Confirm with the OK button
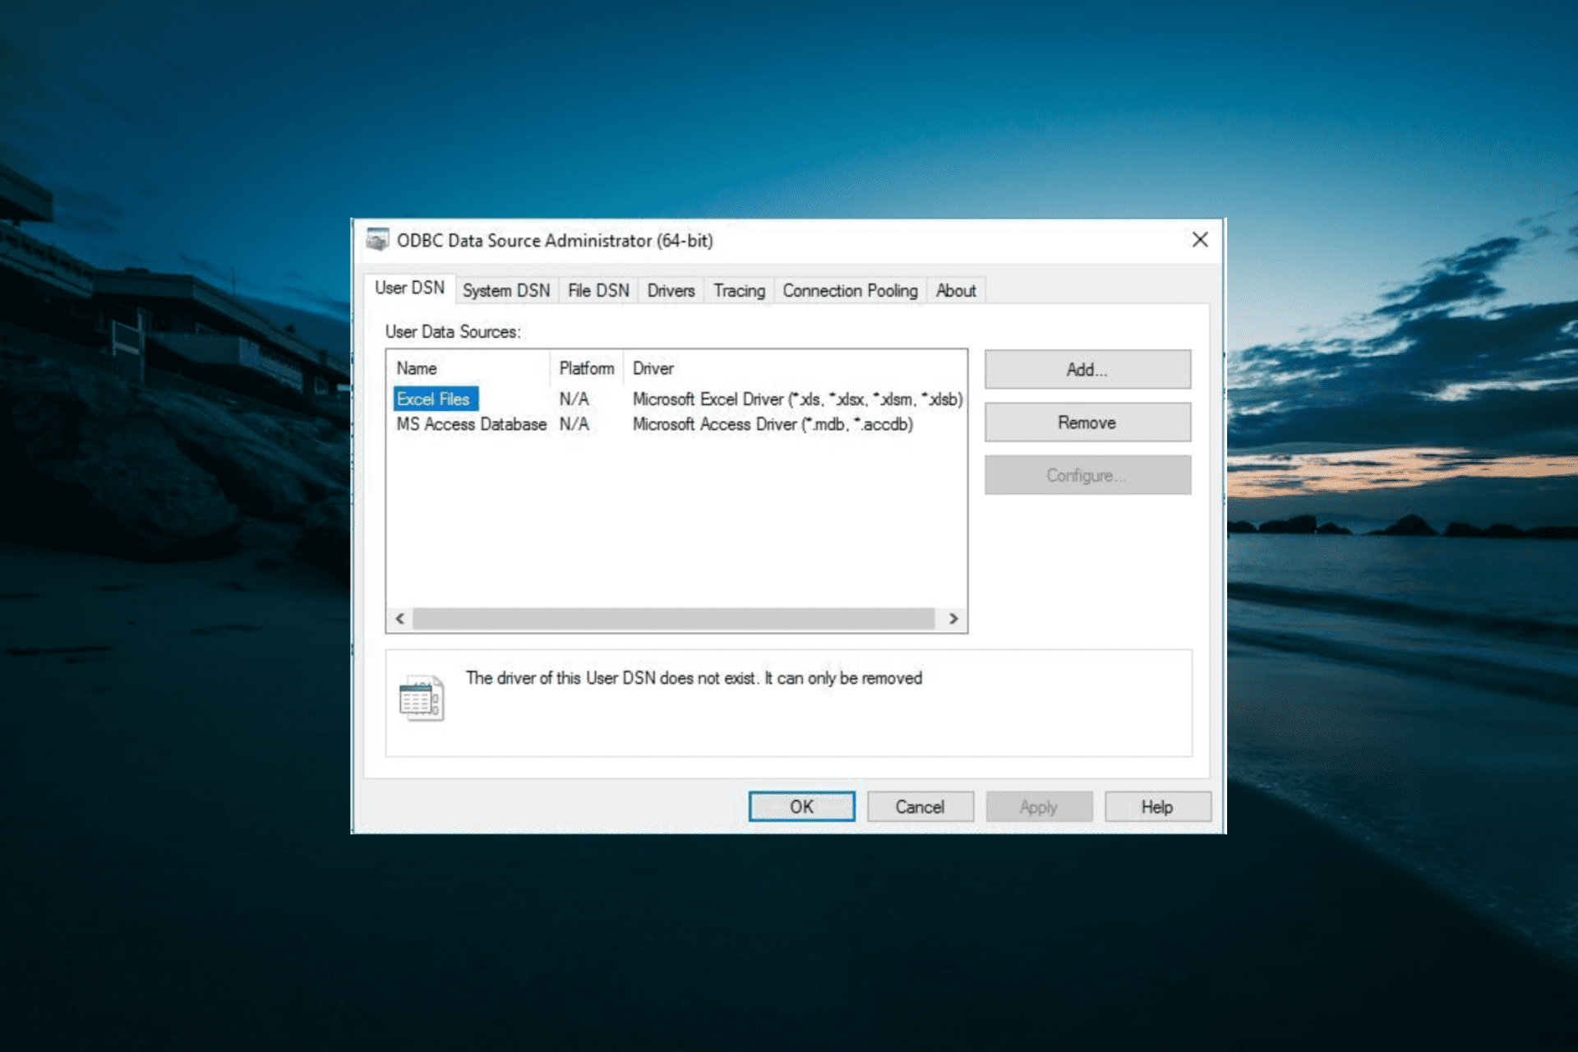Viewport: 1578px width, 1052px height. [x=801, y=807]
